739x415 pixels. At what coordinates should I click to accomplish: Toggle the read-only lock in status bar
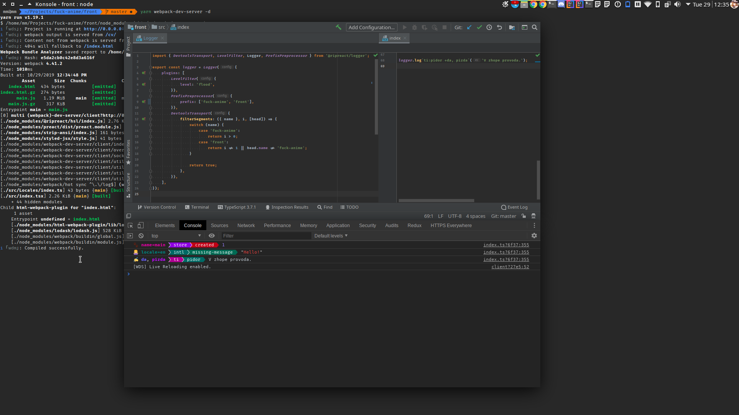(x=524, y=216)
